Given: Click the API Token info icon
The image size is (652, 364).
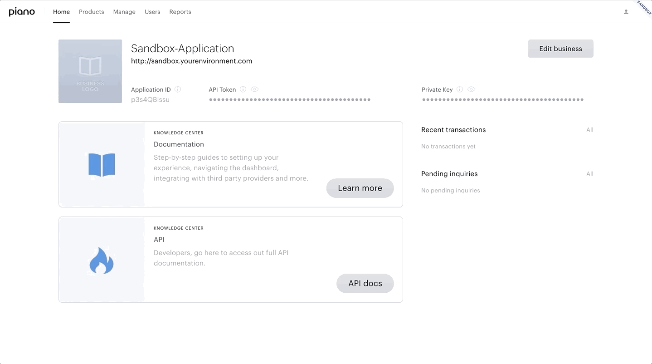Looking at the screenshot, I should [x=243, y=89].
